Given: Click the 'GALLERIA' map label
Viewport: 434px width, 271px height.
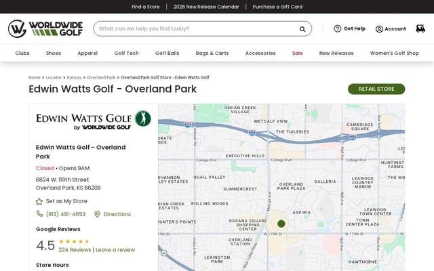Looking at the screenshot, I should point(325,182).
